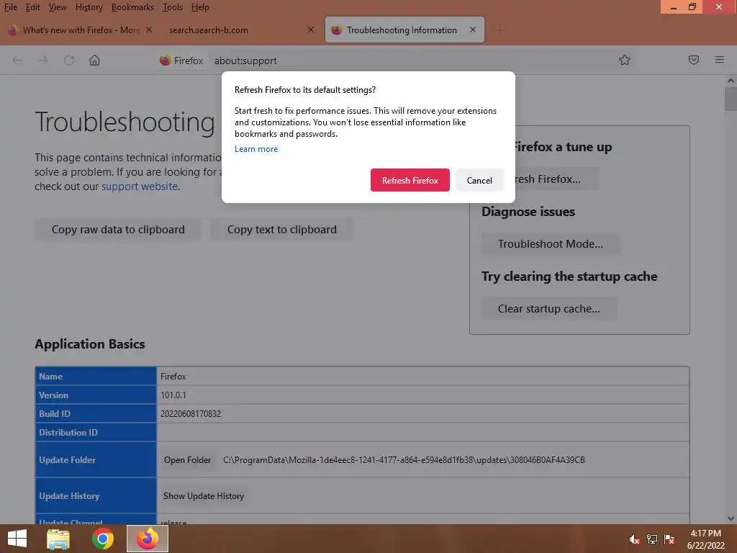Open the Bookmarks menu
The width and height of the screenshot is (737, 553).
(x=132, y=7)
